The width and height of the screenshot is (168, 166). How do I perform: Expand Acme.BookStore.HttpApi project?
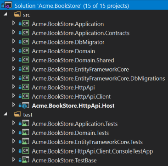pyautogui.click(x=14, y=87)
